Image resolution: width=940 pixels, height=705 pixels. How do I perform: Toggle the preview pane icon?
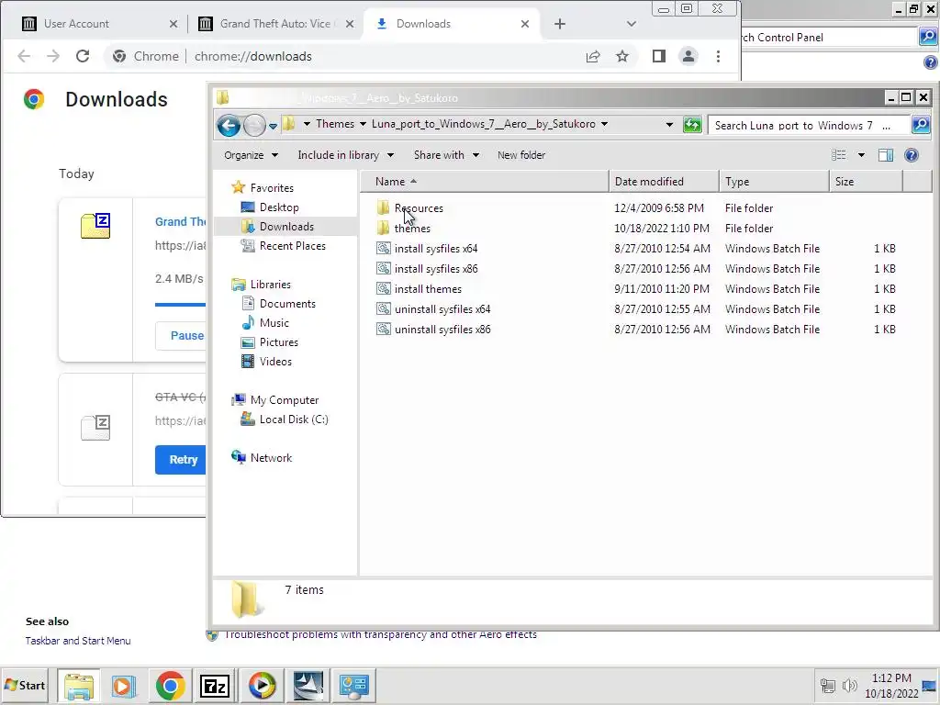click(x=886, y=155)
